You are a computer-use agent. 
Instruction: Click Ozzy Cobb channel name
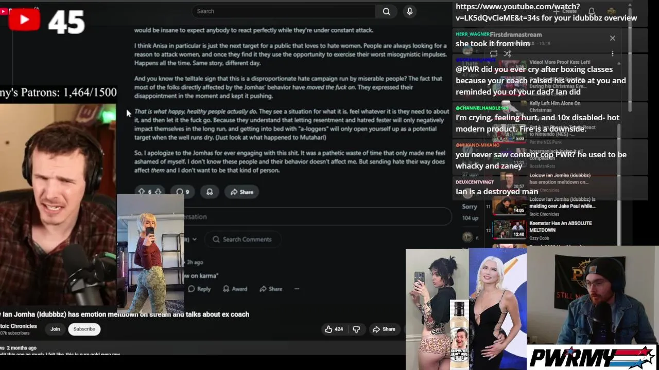click(539, 238)
